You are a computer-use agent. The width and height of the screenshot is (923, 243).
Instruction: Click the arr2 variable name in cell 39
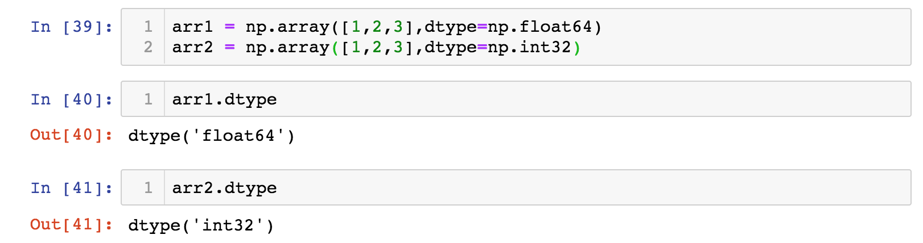(x=192, y=47)
